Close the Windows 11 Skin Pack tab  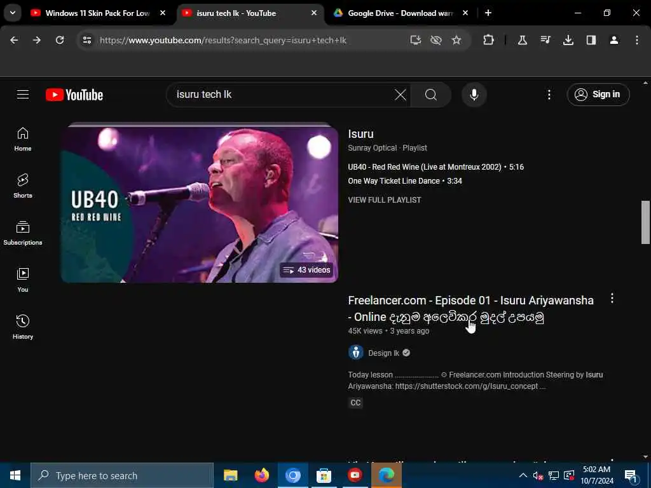tap(163, 13)
